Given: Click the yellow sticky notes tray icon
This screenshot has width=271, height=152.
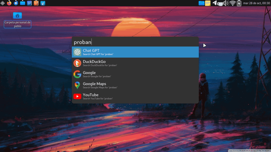Looking at the screenshot, I should pyautogui.click(x=208, y=3).
